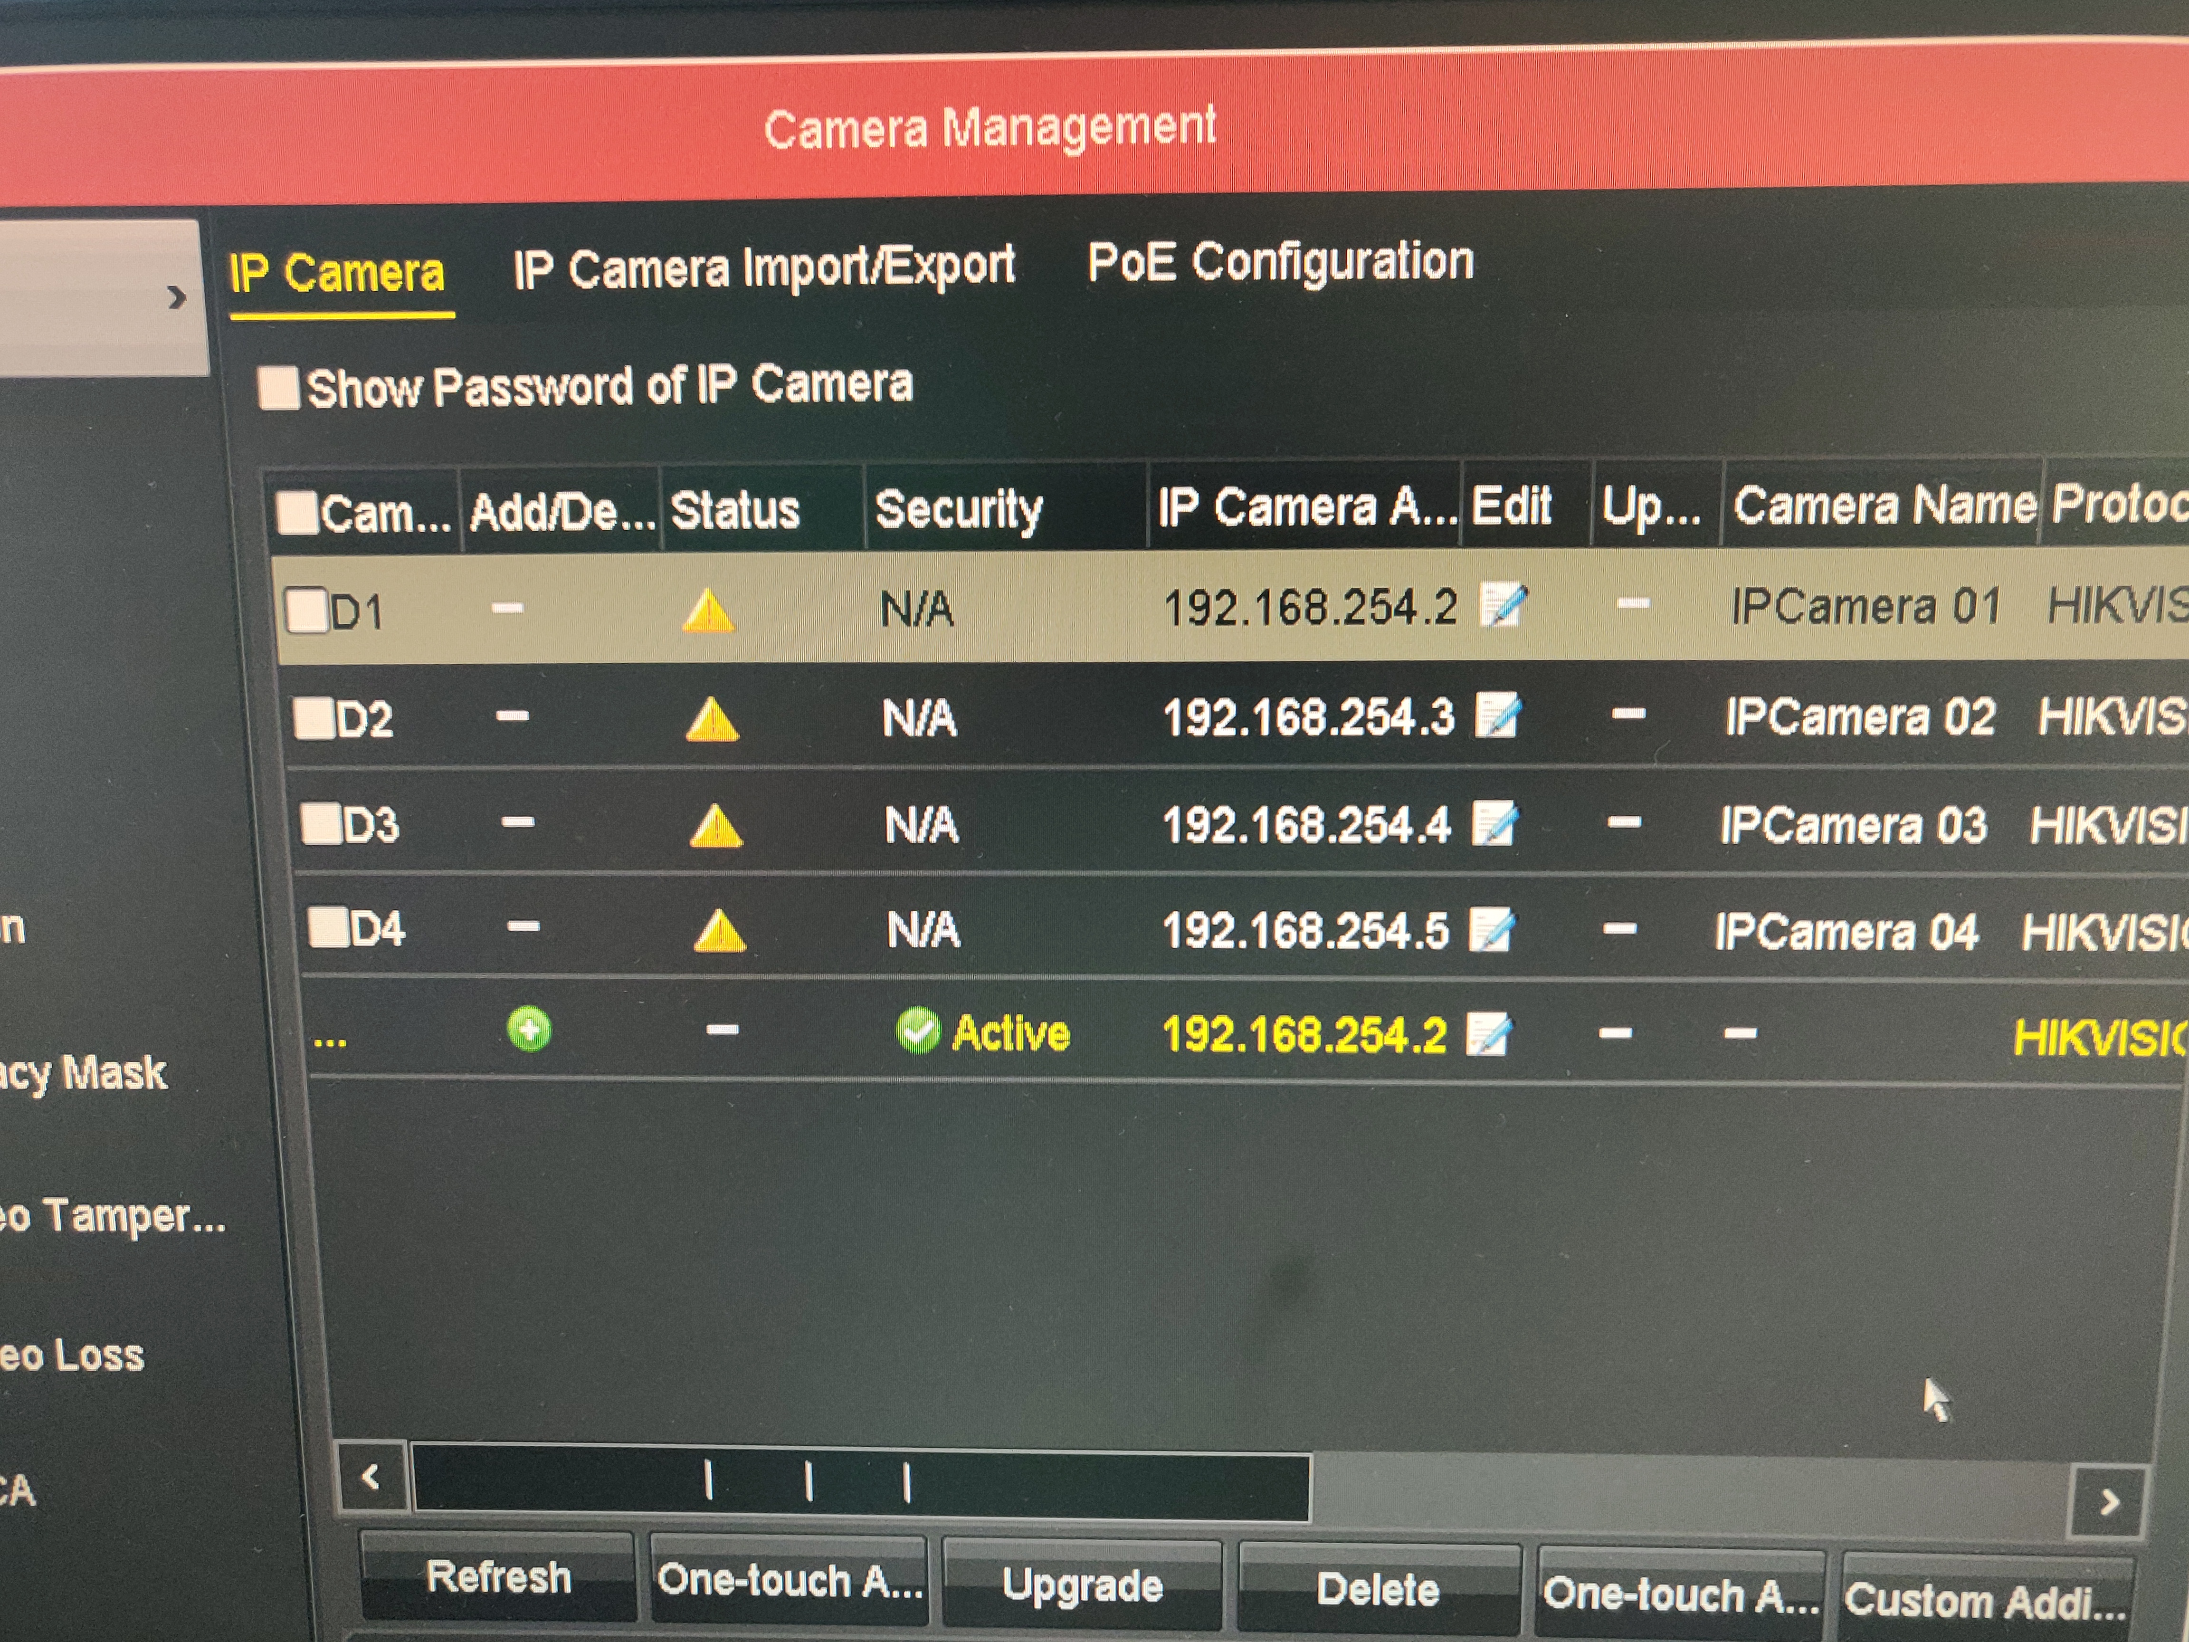Screen dimensions: 2189x1642
Task: Check the green Active security checkmark
Action: [x=917, y=1031]
